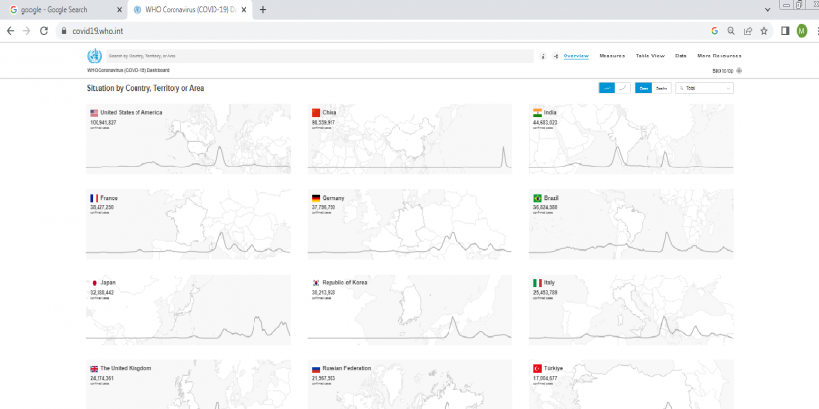Open the Table View tab

649,56
